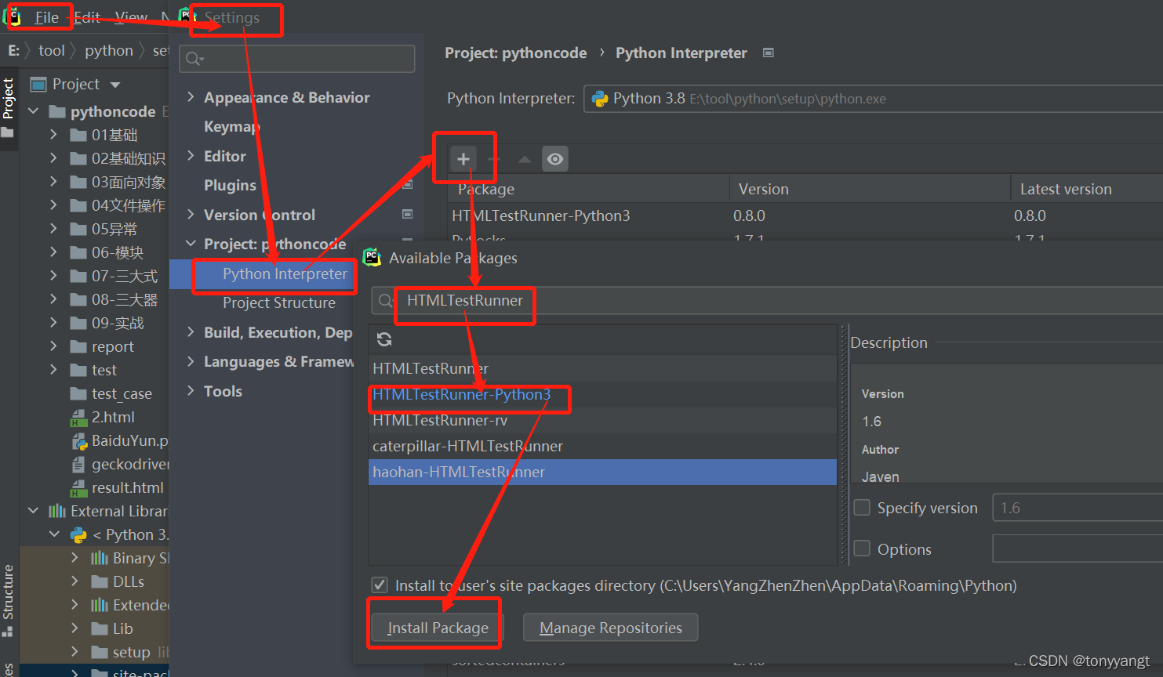Select Project Structure settings page
Image resolution: width=1163 pixels, height=677 pixels.
click(x=279, y=302)
